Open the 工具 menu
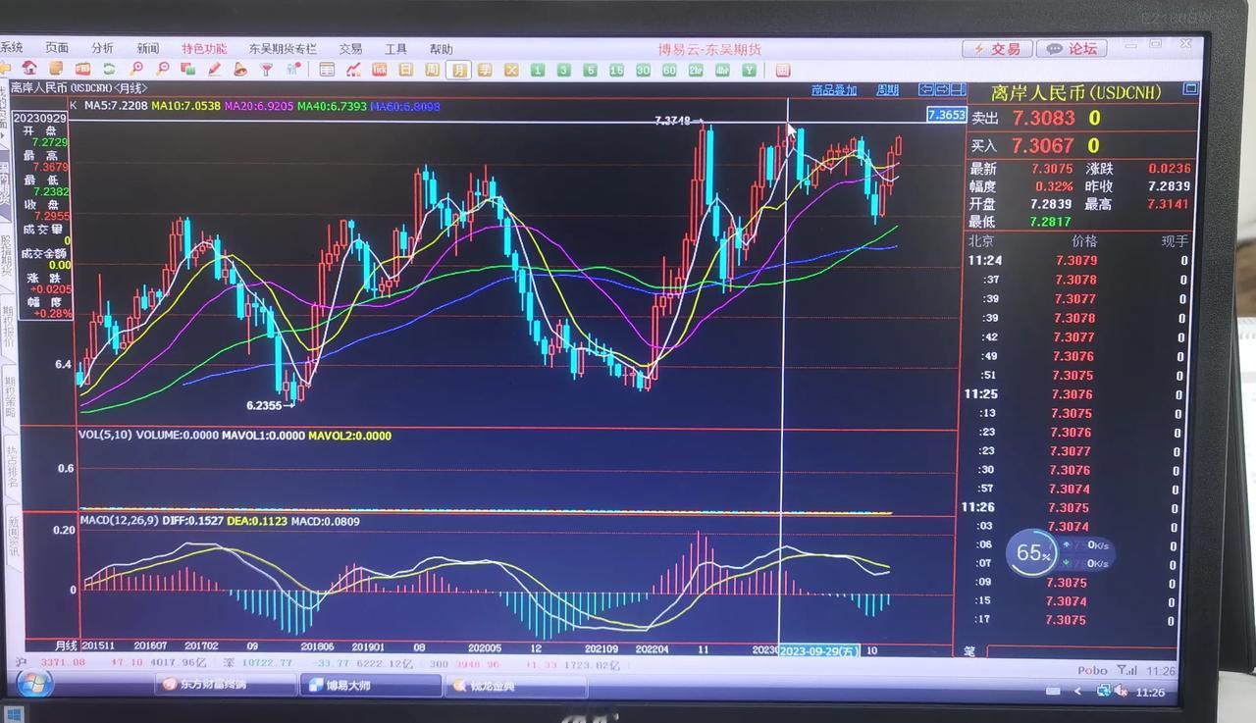The width and height of the screenshot is (1256, 723). tap(395, 48)
